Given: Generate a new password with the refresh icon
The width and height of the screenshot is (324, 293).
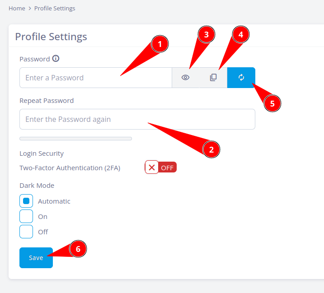Looking at the screenshot, I should pos(241,78).
